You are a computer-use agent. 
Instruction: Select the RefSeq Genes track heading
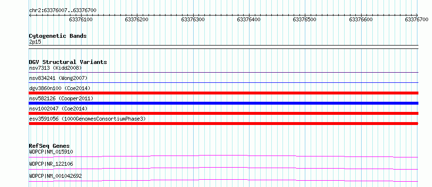[50, 146]
